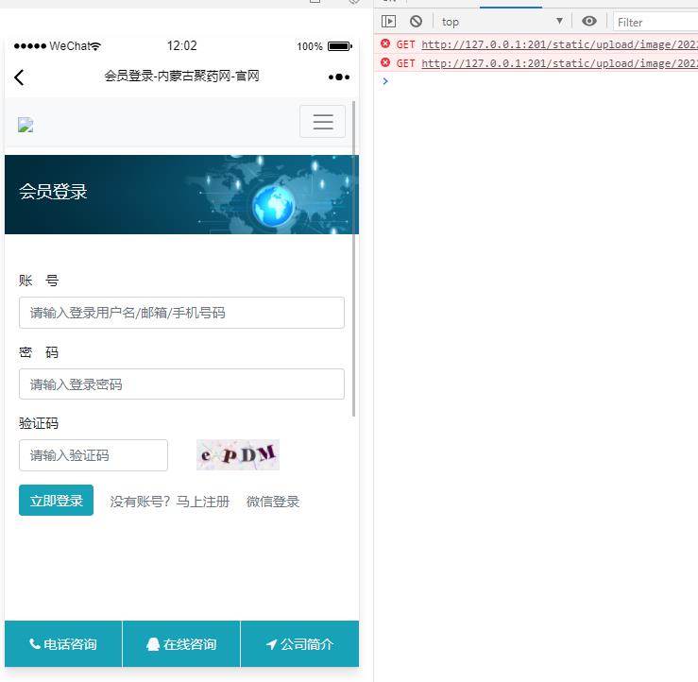Open the WeChat three-dot more menu
698x682 pixels.
(338, 77)
